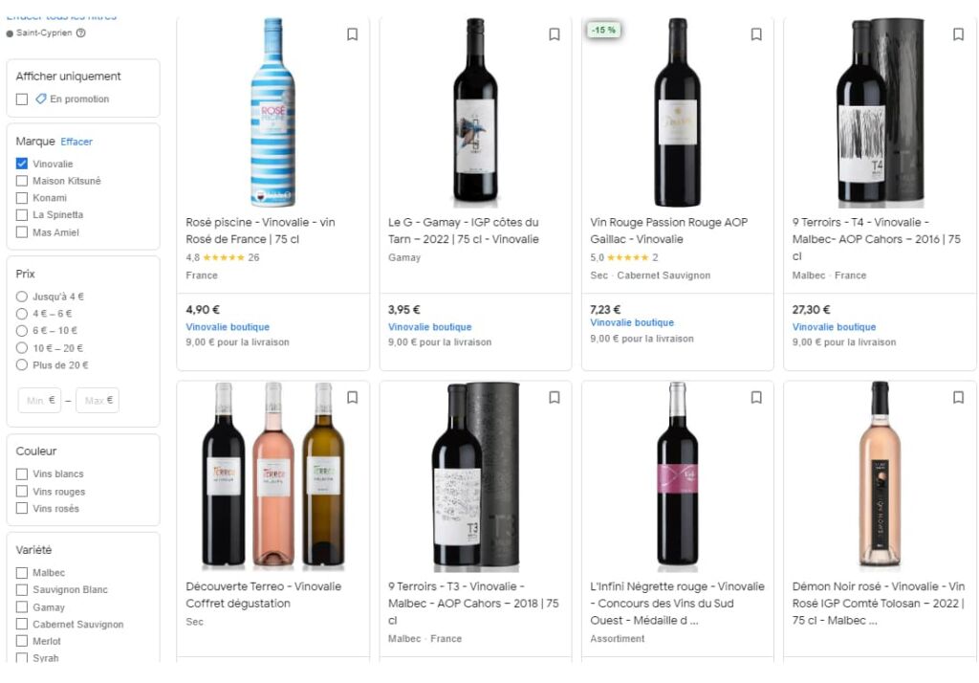Image resolution: width=979 pixels, height=683 pixels.
Task: Tick the Malbec variety checkbox
Action: click(x=22, y=573)
